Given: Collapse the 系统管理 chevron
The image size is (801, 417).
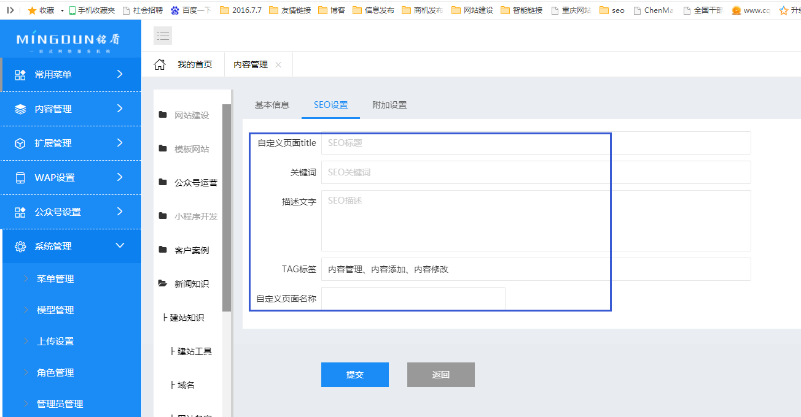Looking at the screenshot, I should (x=120, y=246).
